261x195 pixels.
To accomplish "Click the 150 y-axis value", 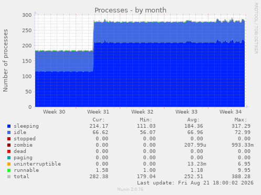I will (x=27, y=61).
